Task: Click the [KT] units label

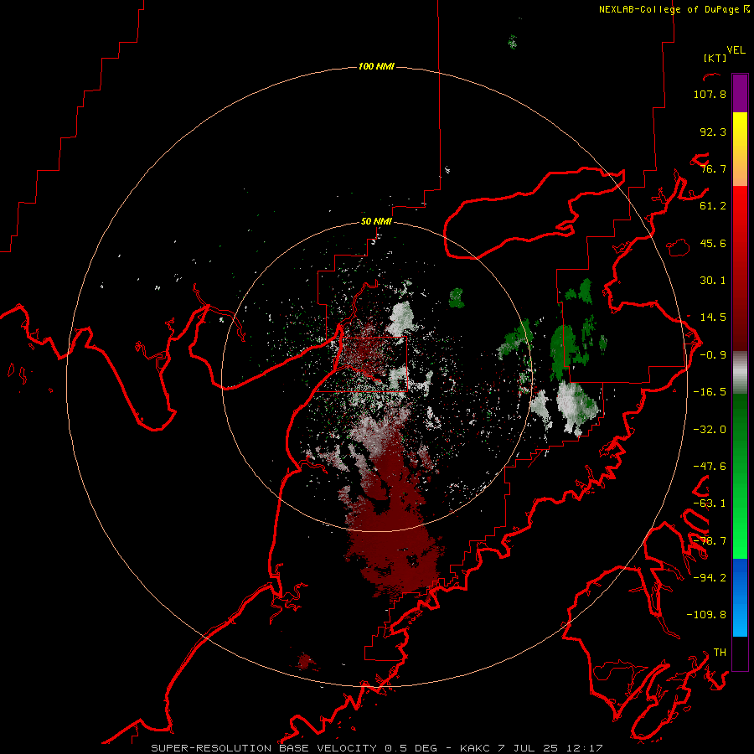Action: coord(715,58)
